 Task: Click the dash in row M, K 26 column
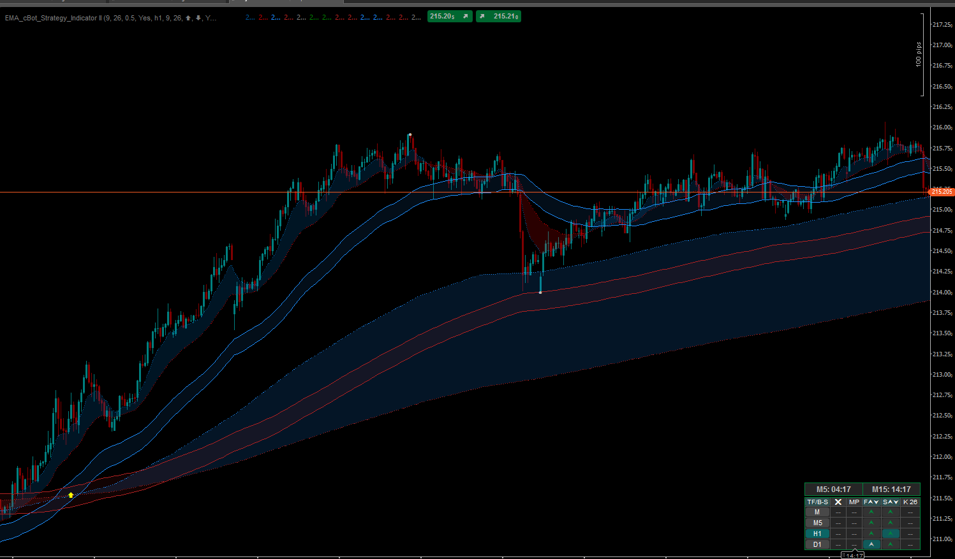click(x=910, y=512)
